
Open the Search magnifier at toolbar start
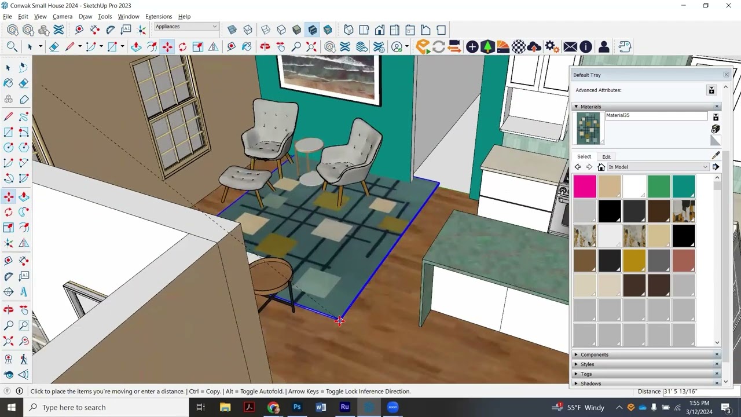click(12, 47)
